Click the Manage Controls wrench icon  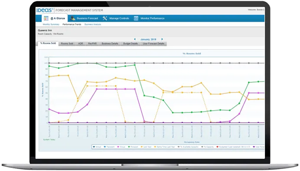(x=104, y=18)
